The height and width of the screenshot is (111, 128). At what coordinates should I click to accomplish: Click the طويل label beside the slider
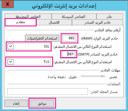click(x=73, y=77)
